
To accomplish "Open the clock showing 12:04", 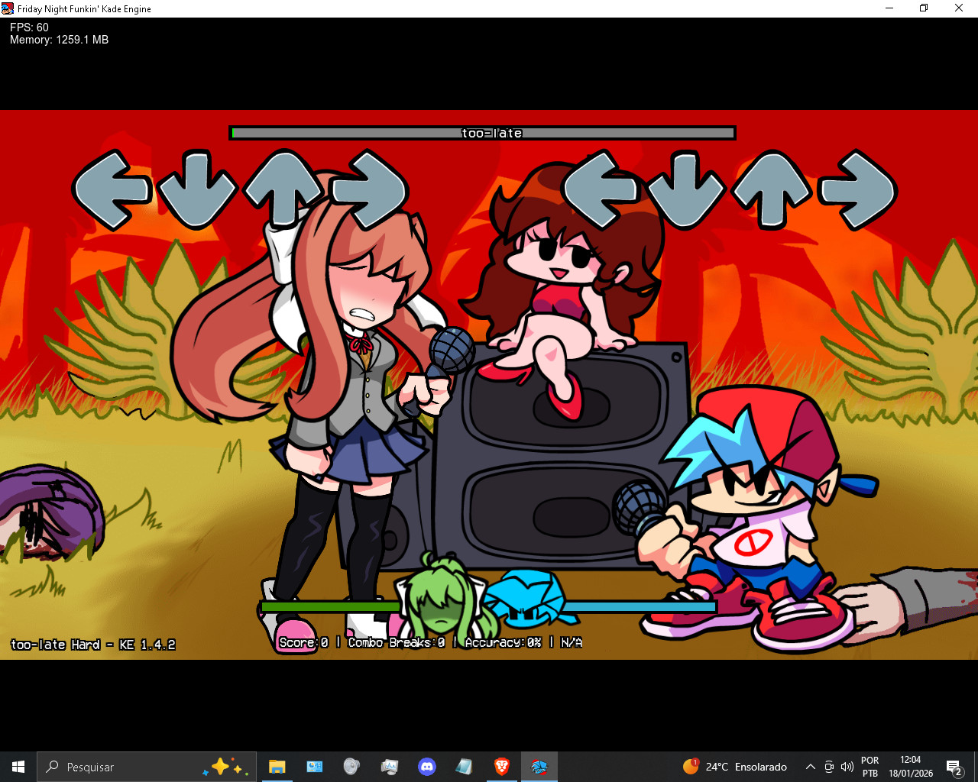I will pyautogui.click(x=910, y=767).
